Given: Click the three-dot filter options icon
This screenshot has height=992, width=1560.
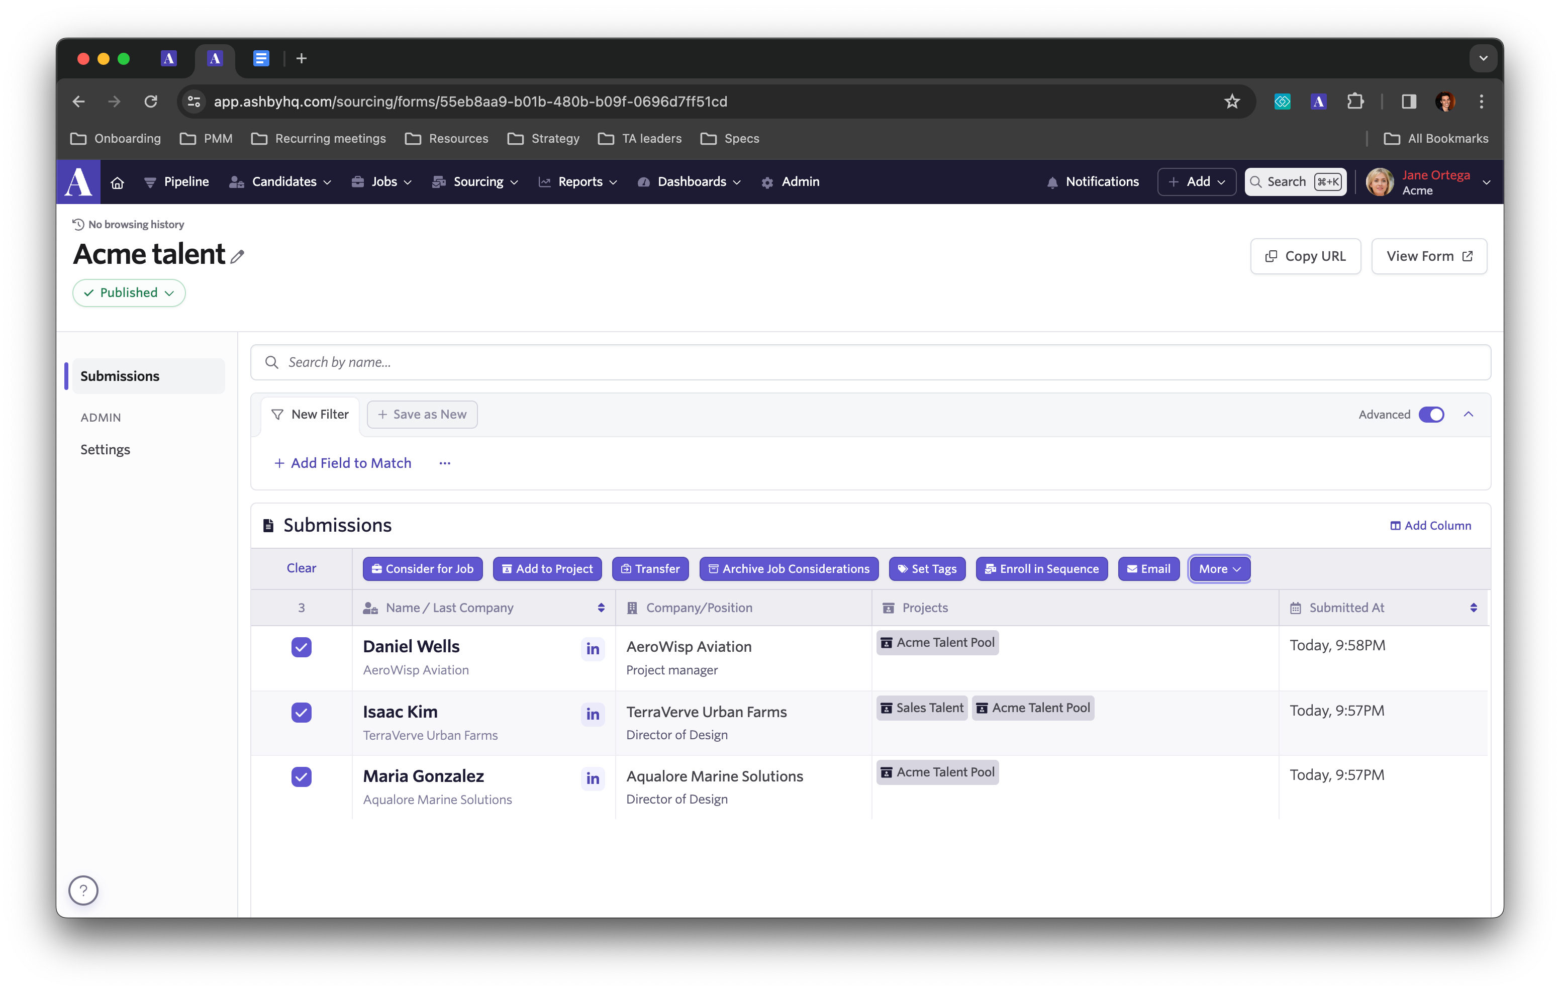Looking at the screenshot, I should 444,463.
